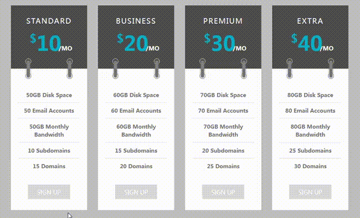The image size is (360, 218).
Task: Click the $30/MO price label
Action: (x=225, y=43)
